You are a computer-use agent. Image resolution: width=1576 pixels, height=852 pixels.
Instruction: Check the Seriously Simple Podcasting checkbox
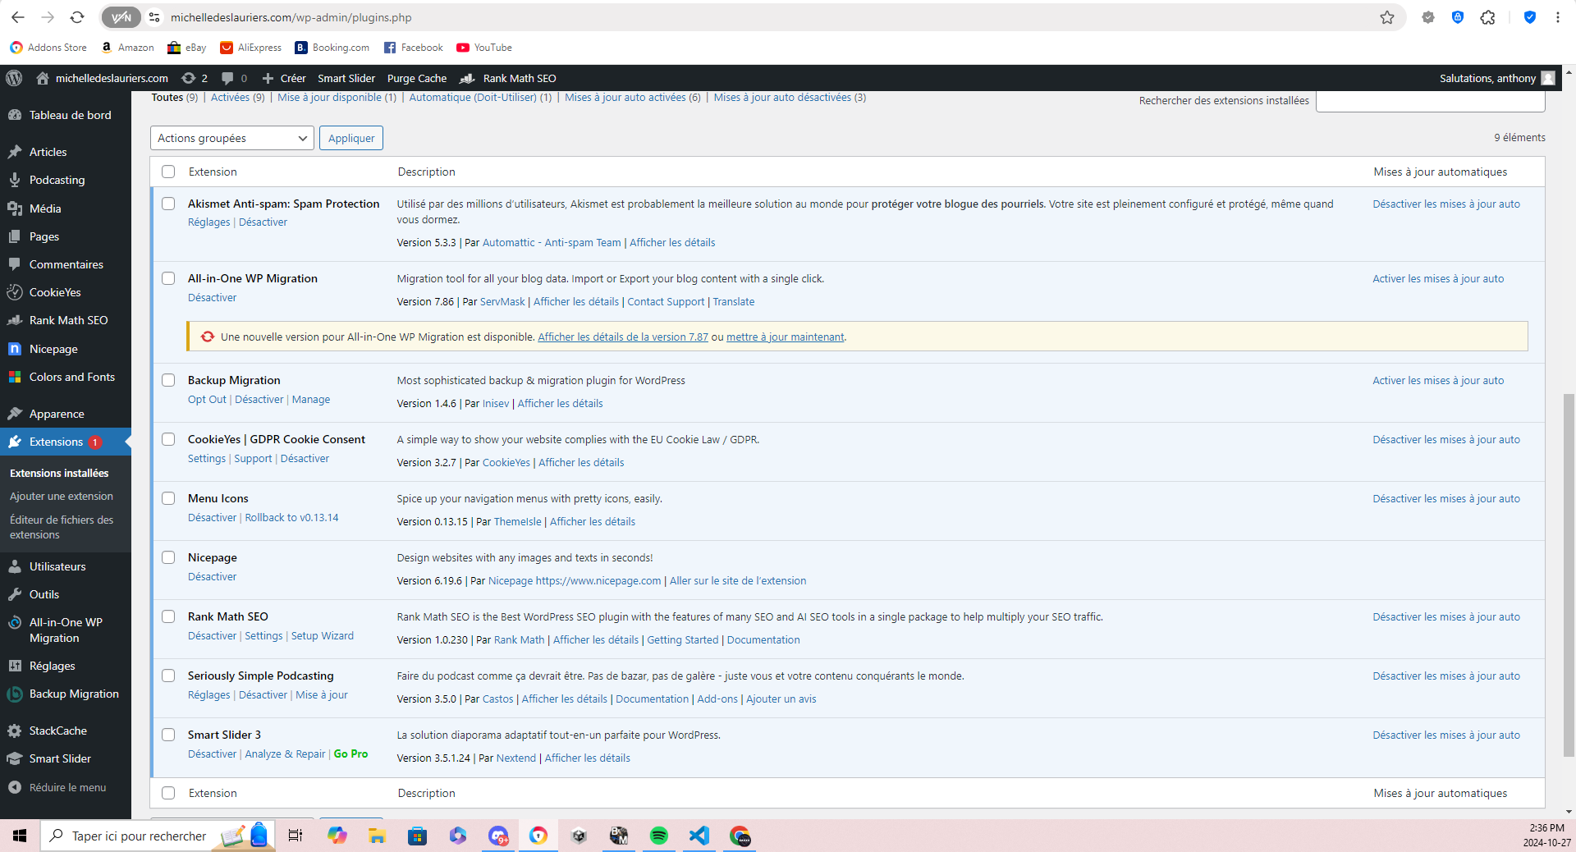168,676
